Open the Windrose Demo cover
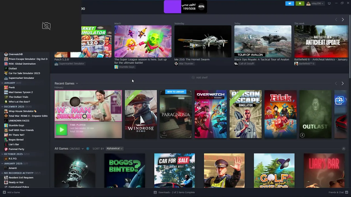Viewport: 351px width, 197px height. (141, 114)
